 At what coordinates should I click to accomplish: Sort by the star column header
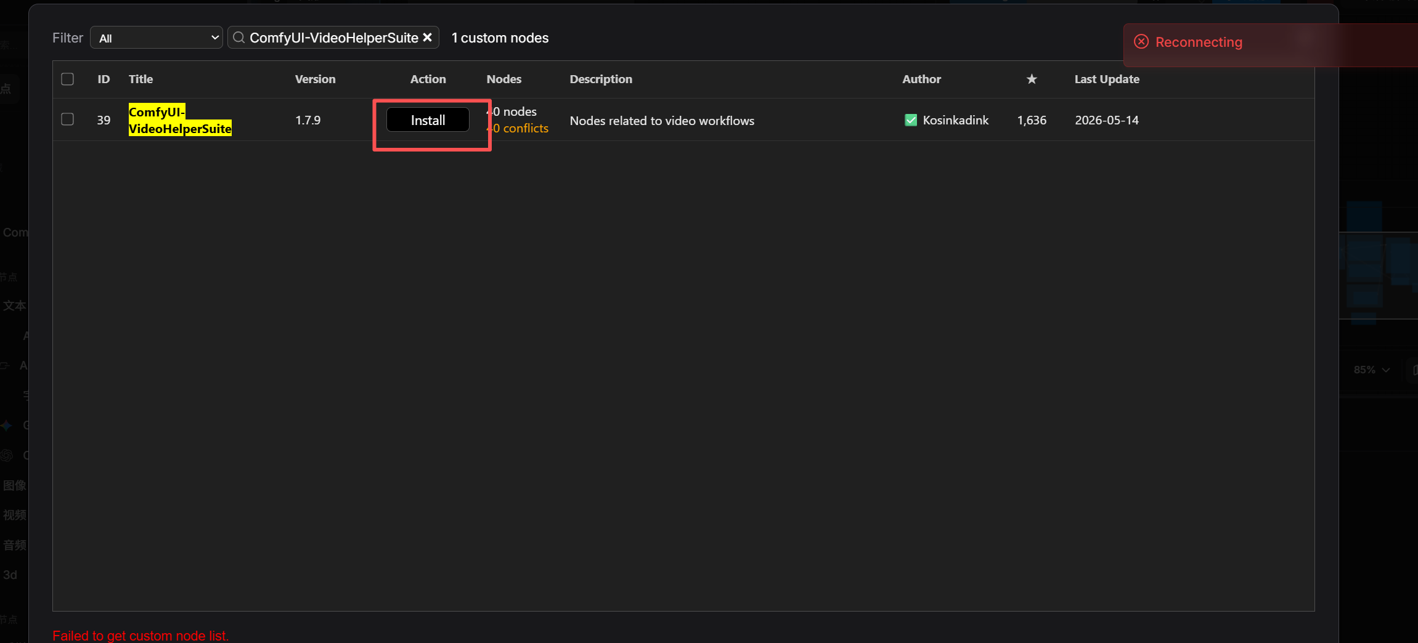[1032, 79]
